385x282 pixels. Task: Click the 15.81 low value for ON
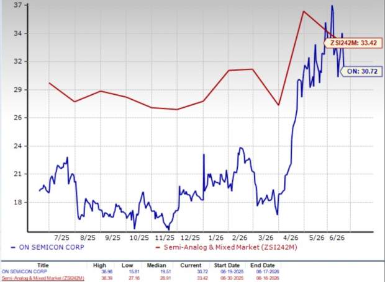pyautogui.click(x=134, y=271)
